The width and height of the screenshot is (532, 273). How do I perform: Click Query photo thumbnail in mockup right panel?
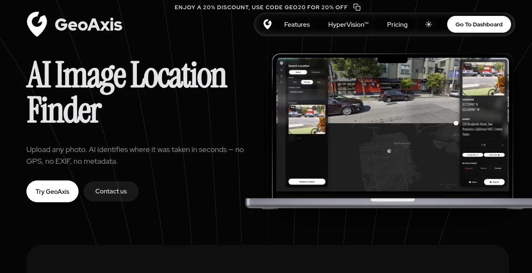tap(484, 79)
